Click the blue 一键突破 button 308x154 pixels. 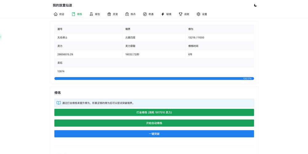coord(154,134)
